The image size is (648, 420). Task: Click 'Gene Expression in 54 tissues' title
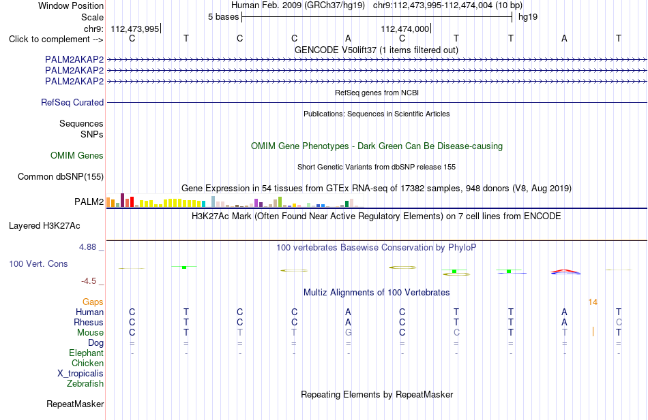pos(377,188)
